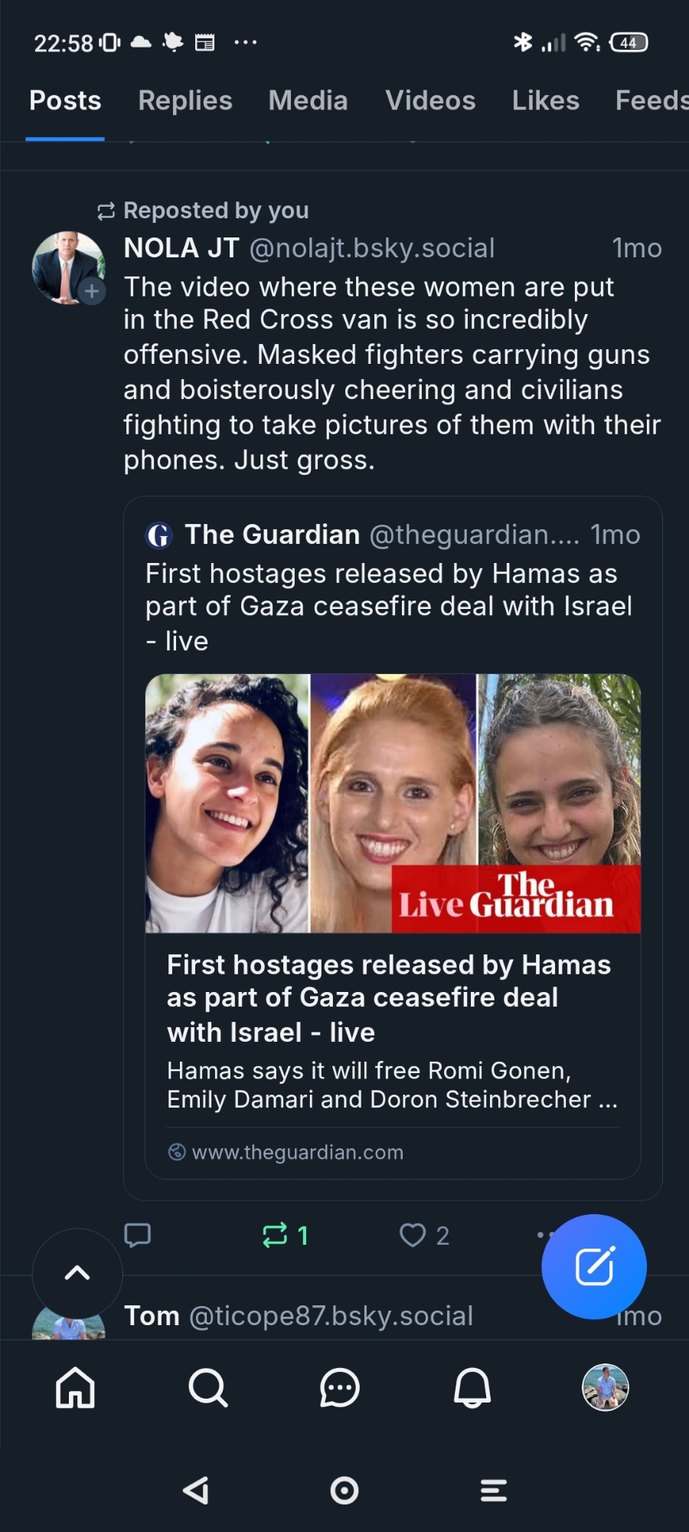689x1532 pixels.
Task: Like the NOLA JT post with the heart
Action: click(x=413, y=1235)
